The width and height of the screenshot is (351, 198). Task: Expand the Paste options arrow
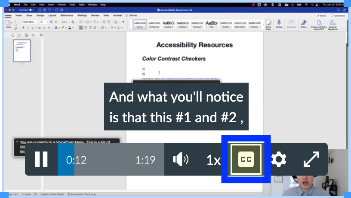(x=12, y=23)
